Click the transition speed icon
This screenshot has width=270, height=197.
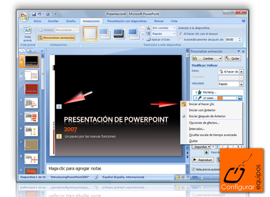point(148,33)
